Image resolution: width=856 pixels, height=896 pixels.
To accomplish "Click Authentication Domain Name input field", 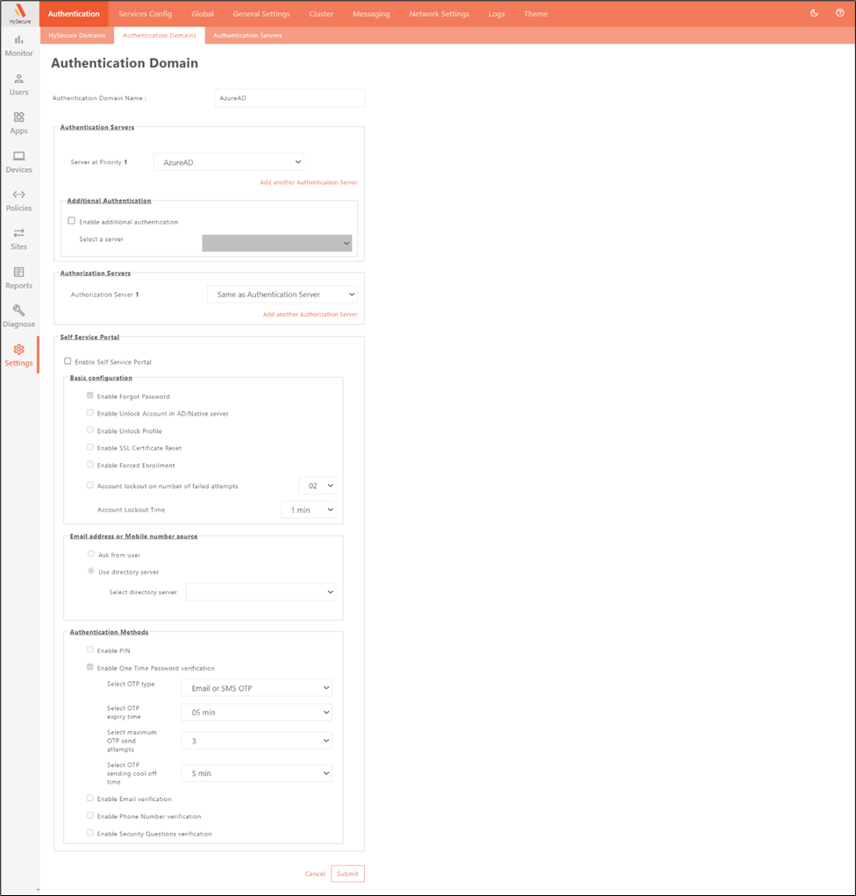I will (289, 98).
